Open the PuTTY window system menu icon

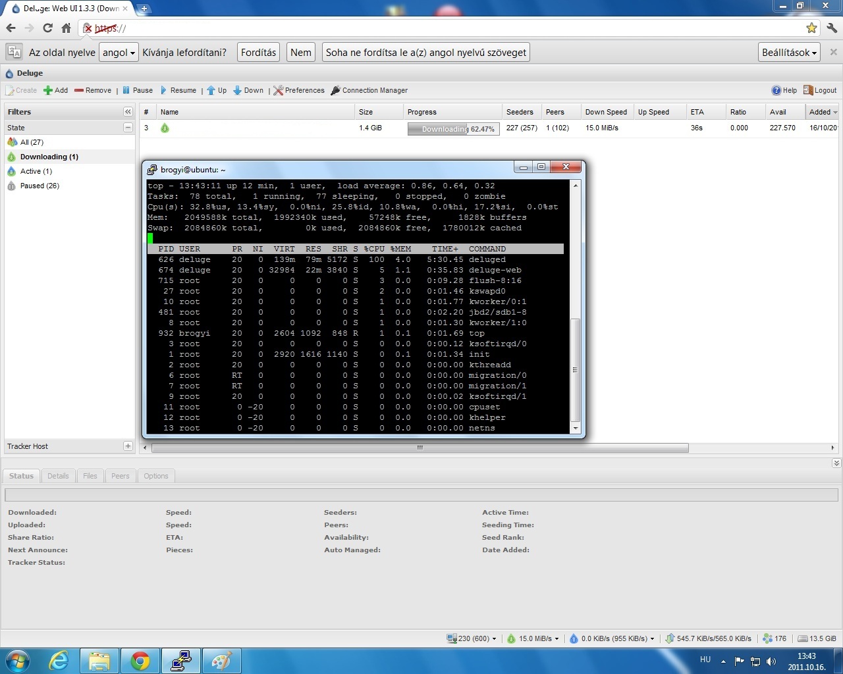[152, 169]
